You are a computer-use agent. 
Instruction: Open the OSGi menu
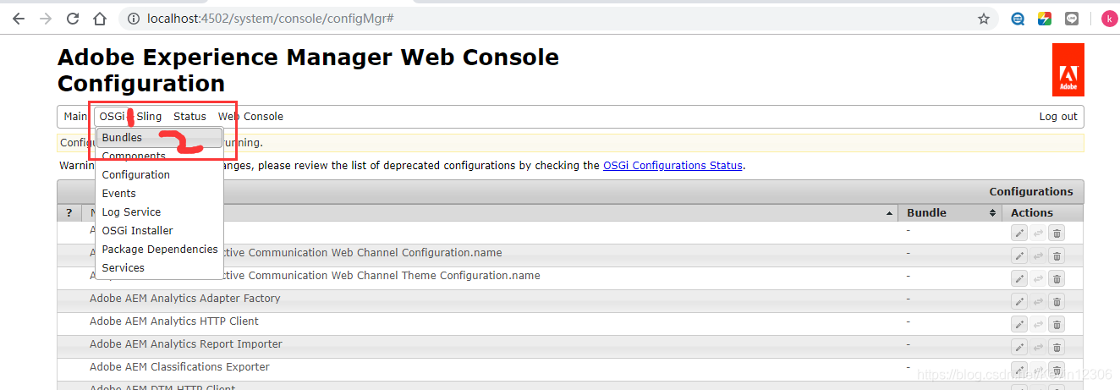click(112, 117)
